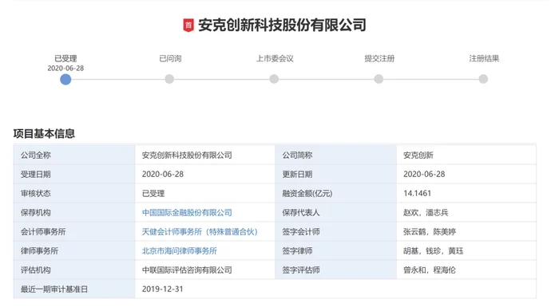The width and height of the screenshot is (551, 307).
Task: Click the audit base date 2019-12-31
Action: click(x=162, y=289)
